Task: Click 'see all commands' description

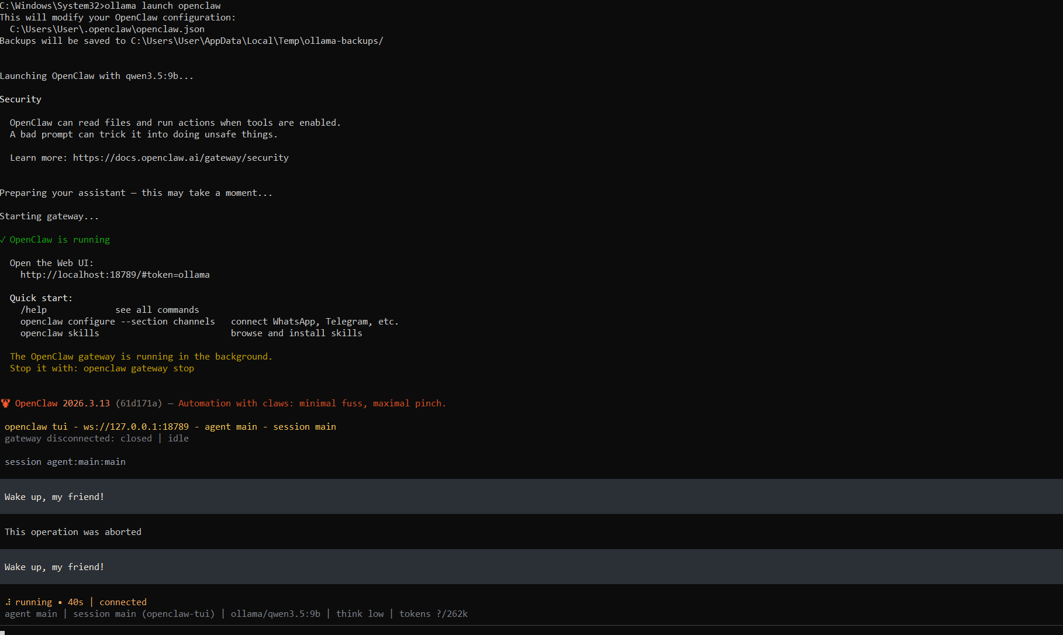Action: (x=157, y=310)
